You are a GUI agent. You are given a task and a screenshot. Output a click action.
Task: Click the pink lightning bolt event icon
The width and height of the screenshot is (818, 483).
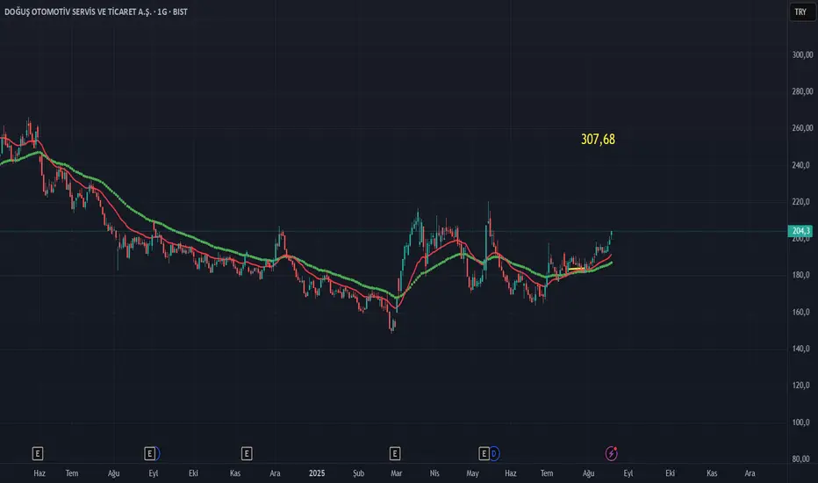pos(612,453)
